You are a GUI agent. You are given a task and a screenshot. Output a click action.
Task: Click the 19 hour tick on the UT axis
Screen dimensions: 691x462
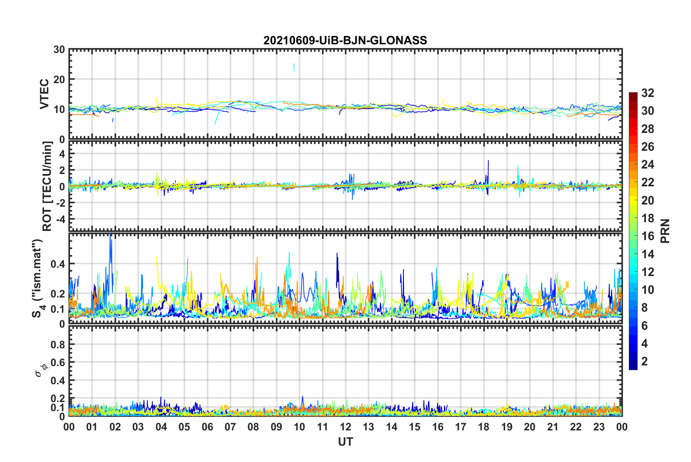click(x=507, y=427)
